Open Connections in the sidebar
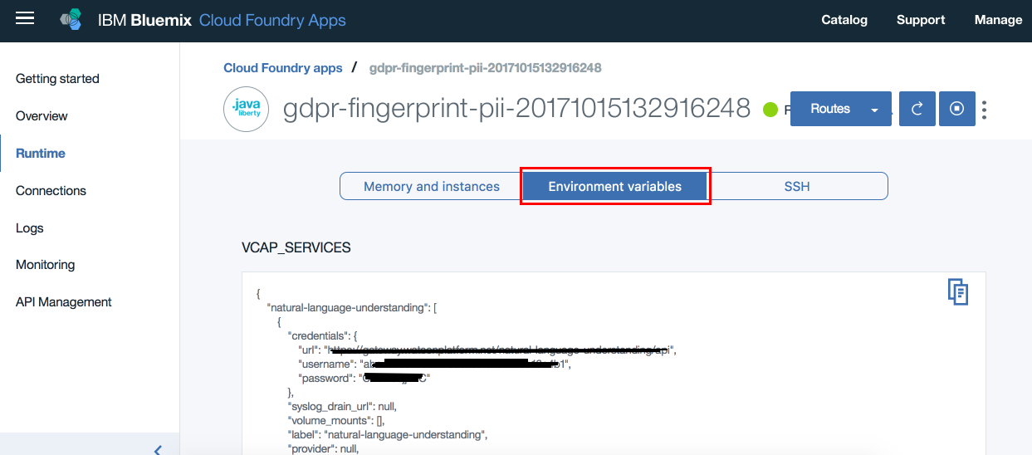Viewport: 1032px width, 455px height. pyautogui.click(x=51, y=190)
